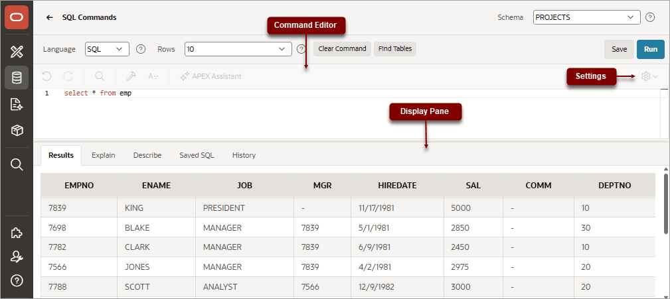Image resolution: width=670 pixels, height=299 pixels.
Task: Open editor Settings gear menu
Action: [x=649, y=76]
